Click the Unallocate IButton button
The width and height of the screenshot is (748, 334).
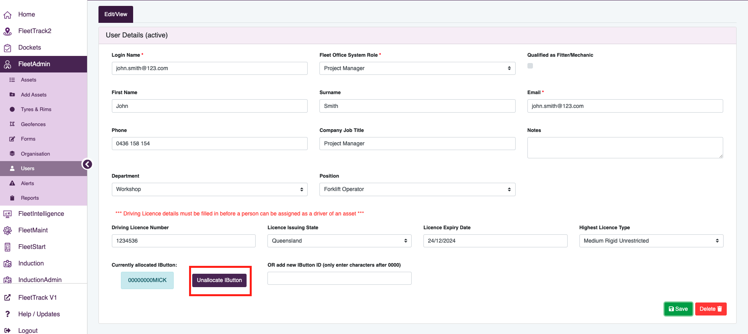coord(219,280)
